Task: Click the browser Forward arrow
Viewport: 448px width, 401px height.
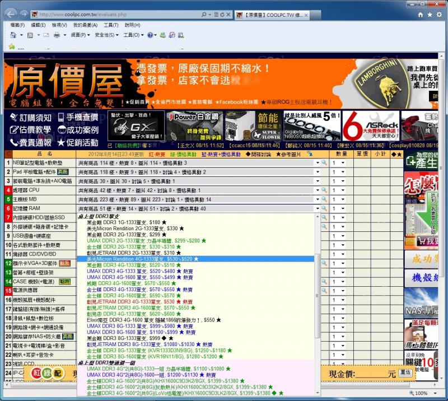Action: click(x=24, y=14)
